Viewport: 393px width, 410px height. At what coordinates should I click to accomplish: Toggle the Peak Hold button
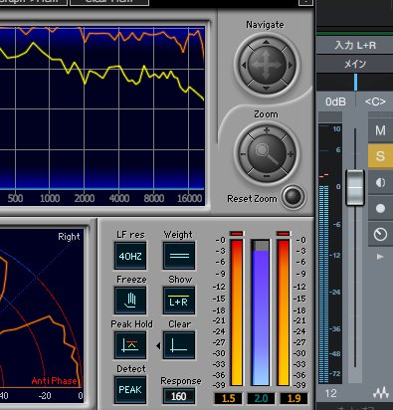[130, 345]
